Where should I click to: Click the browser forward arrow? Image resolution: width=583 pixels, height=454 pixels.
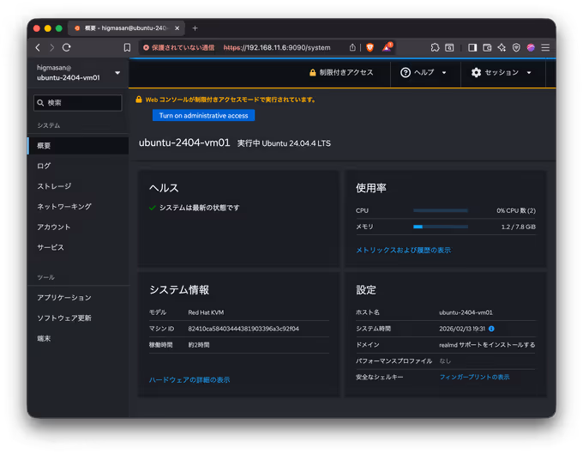point(51,48)
